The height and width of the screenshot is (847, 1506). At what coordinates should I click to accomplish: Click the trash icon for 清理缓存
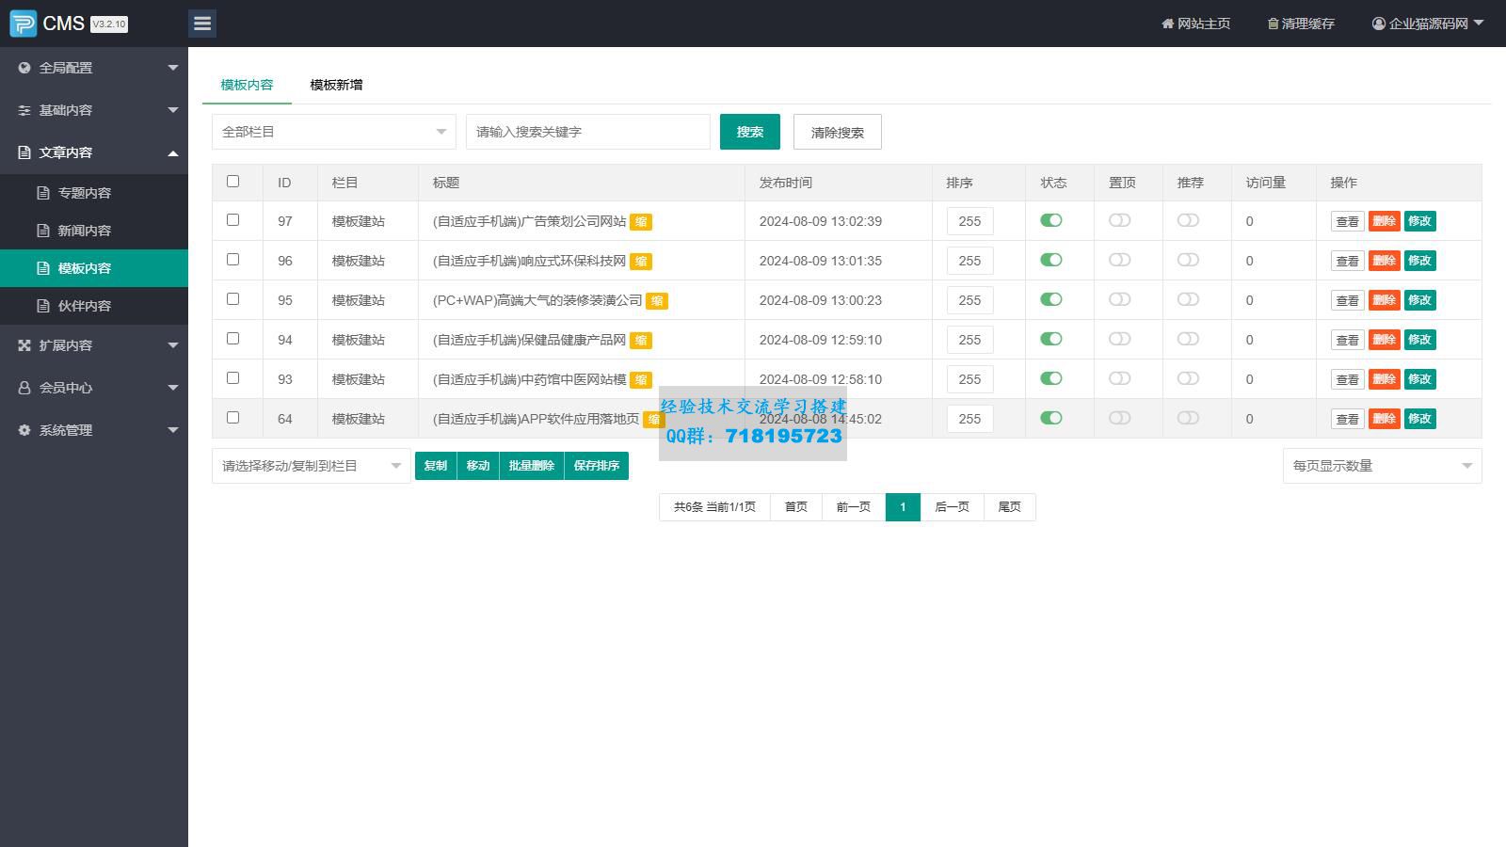[x=1273, y=24]
